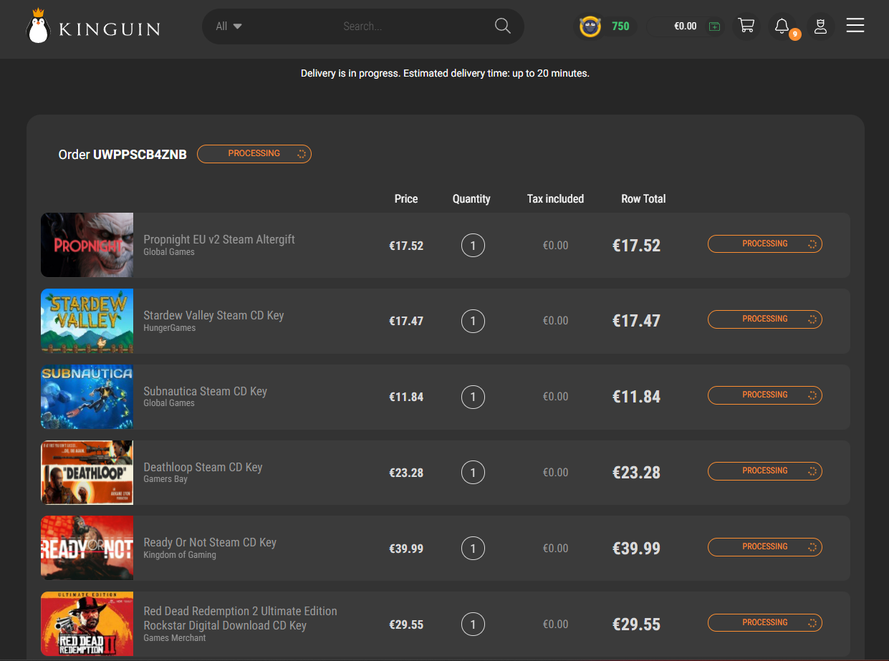This screenshot has width=889, height=661.
Task: Click the €39.99 Ready Or Not row total
Action: [636, 549]
